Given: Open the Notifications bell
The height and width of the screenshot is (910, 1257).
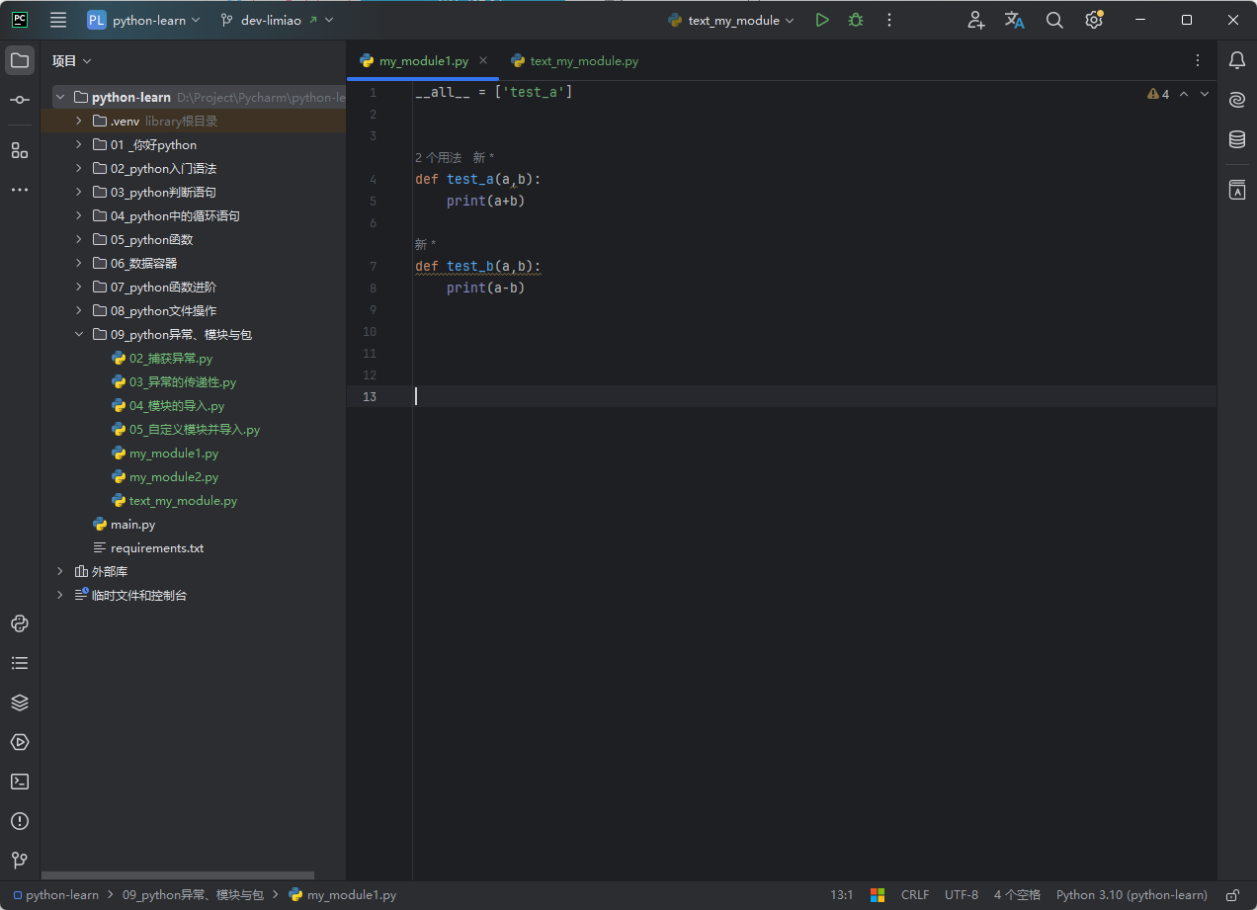Looking at the screenshot, I should [1237, 60].
